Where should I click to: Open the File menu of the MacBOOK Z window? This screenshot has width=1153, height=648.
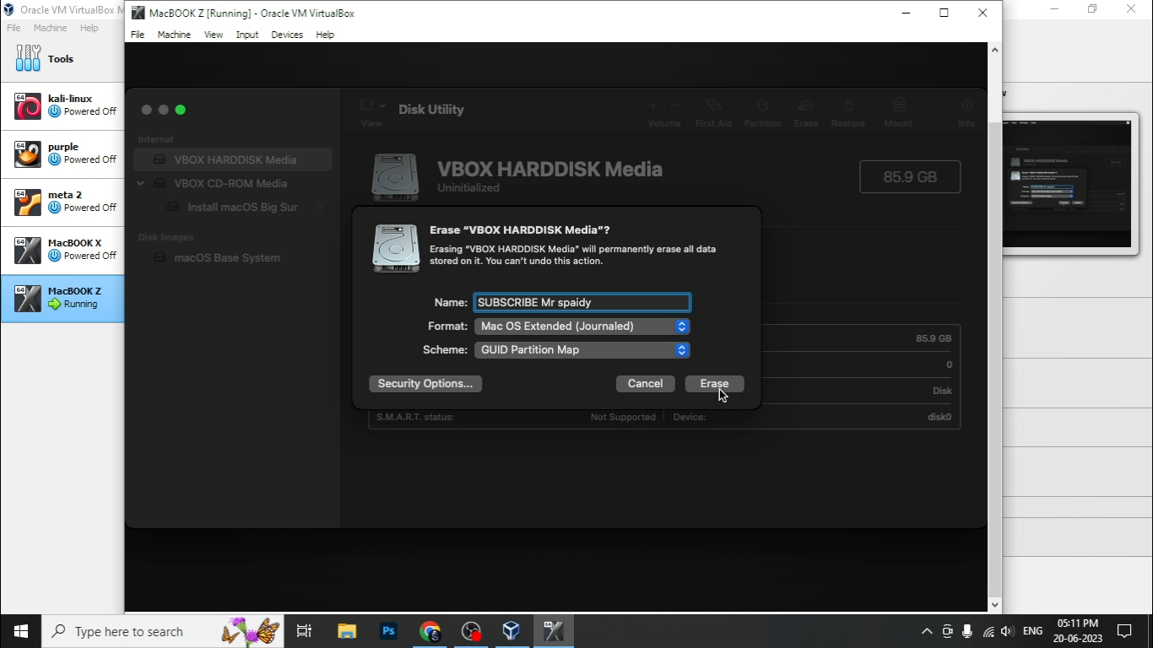pyautogui.click(x=138, y=35)
